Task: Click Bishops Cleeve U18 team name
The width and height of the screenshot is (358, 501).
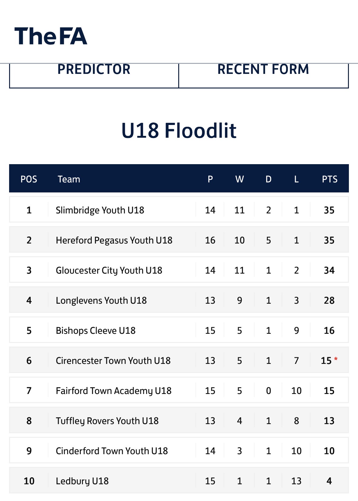Action: [x=96, y=330]
